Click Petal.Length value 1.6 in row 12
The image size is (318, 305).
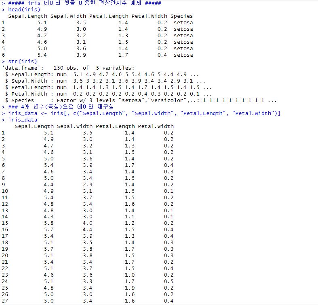click(x=130, y=204)
